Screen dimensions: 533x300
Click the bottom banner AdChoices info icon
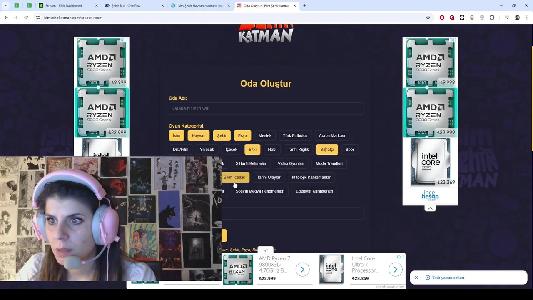(x=399, y=257)
